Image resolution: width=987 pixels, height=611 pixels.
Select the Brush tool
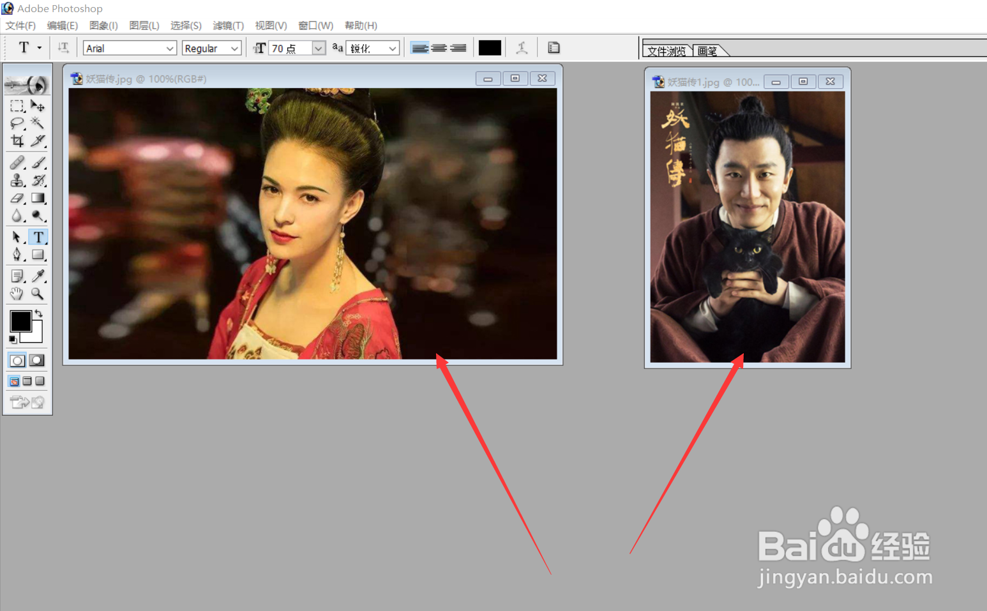click(x=38, y=163)
